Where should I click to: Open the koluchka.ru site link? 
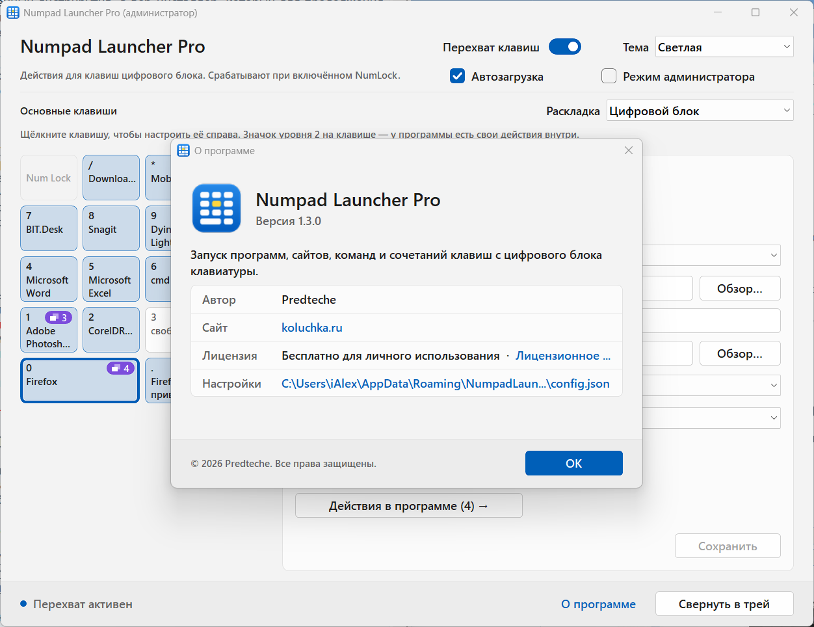tap(312, 328)
